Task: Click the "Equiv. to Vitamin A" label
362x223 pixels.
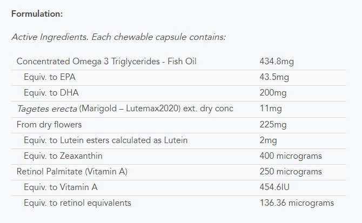Action: (x=61, y=187)
